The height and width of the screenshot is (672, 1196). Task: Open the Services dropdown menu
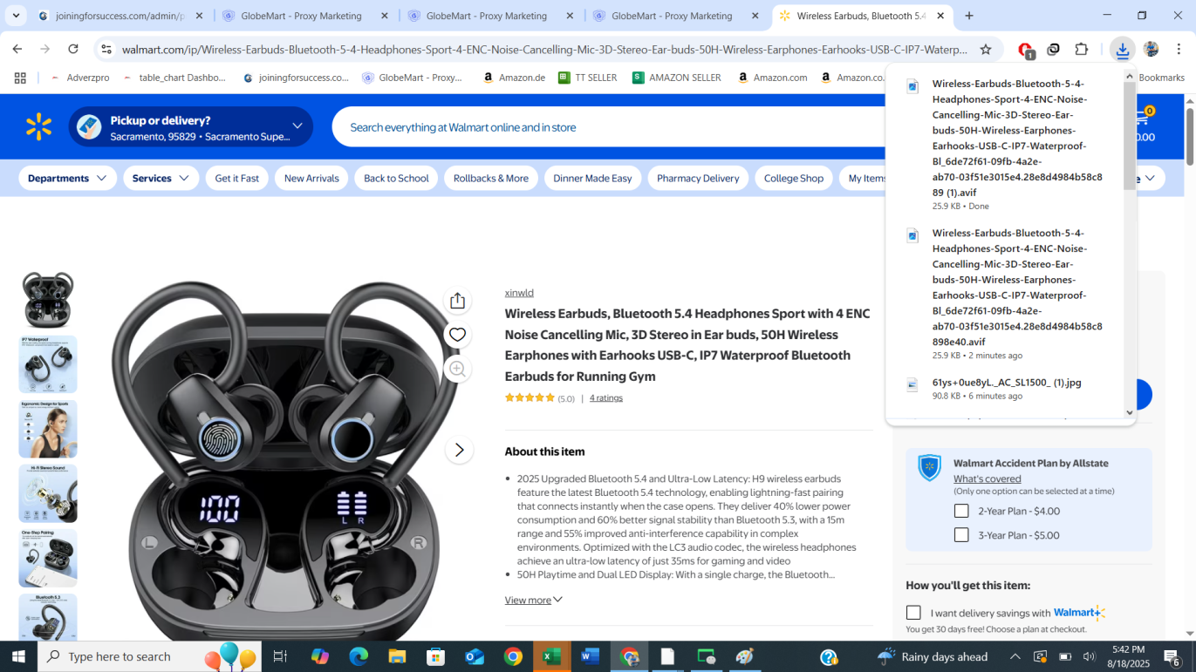click(x=161, y=178)
